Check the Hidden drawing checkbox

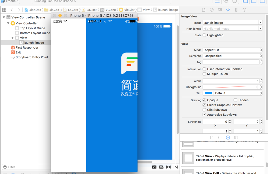coord(236,100)
